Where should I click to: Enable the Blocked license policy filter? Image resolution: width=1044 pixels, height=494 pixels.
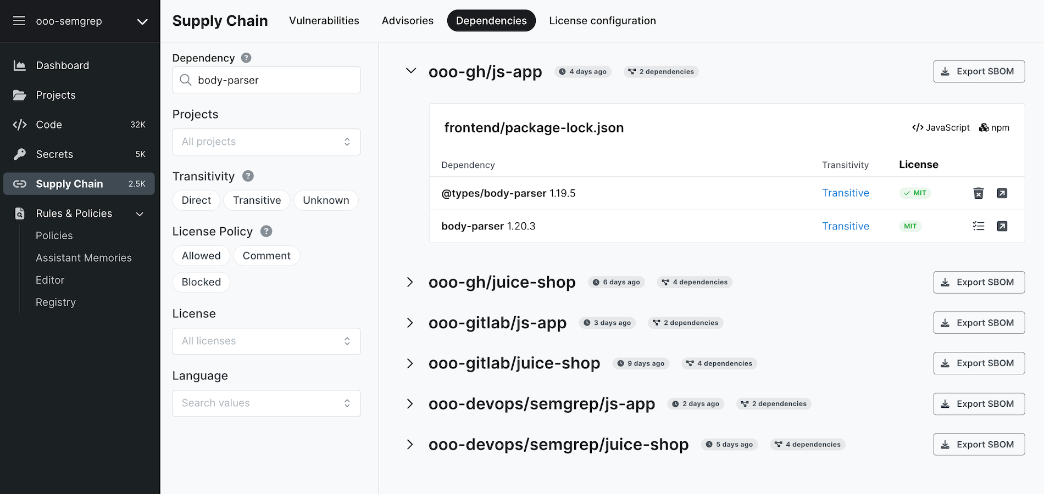click(201, 282)
